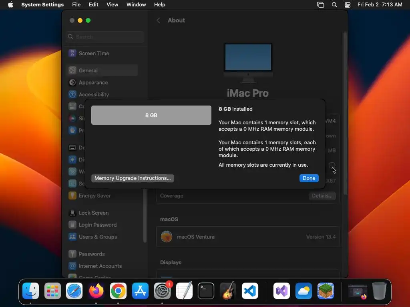410x307 pixels.
Task: Open GarageBand from the dock
Action: 228,291
